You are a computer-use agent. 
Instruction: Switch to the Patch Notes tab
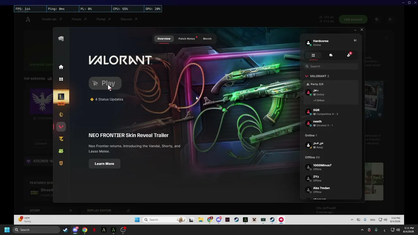point(187,39)
